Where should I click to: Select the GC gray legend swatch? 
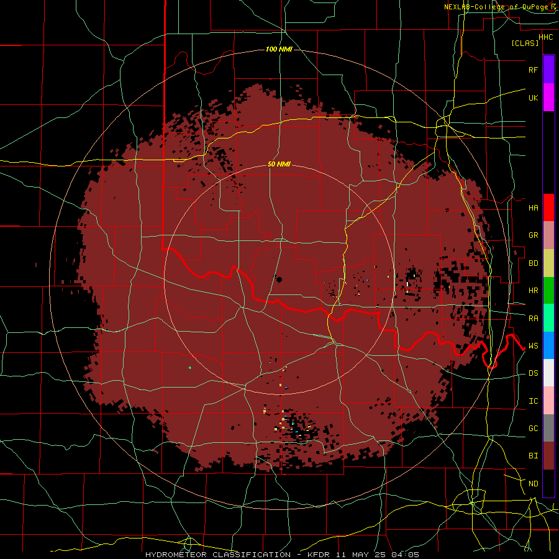pyautogui.click(x=548, y=428)
